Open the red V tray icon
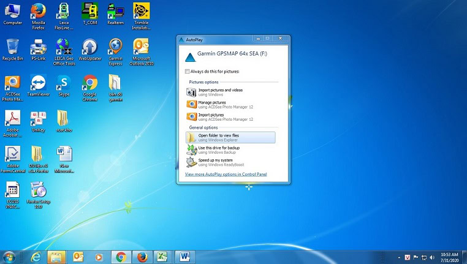This screenshot has height=264, width=467. point(408,257)
